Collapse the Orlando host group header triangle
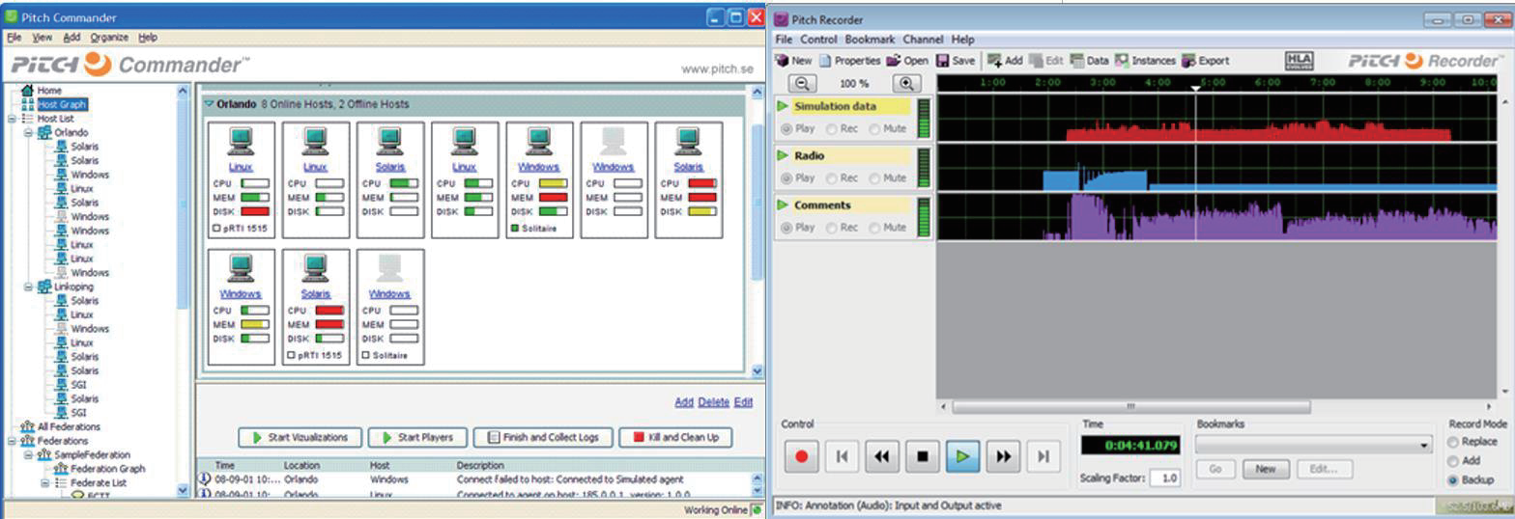The width and height of the screenshot is (1515, 519). tap(209, 104)
